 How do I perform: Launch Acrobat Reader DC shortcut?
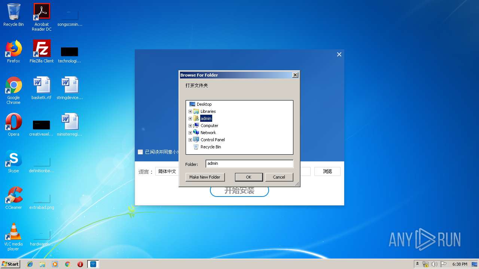42,17
